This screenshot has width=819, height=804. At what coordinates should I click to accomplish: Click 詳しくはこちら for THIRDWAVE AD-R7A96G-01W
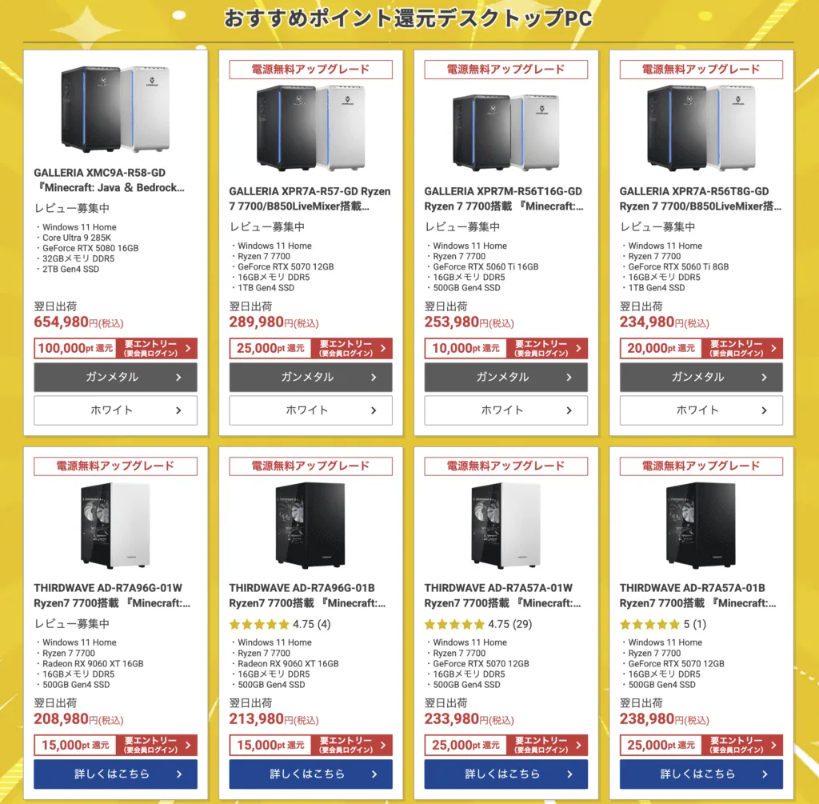115,774
